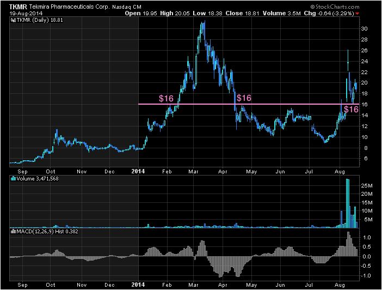Screen dimensions: 382x290
Task: Click the High value 20.05
Action: pos(182,14)
